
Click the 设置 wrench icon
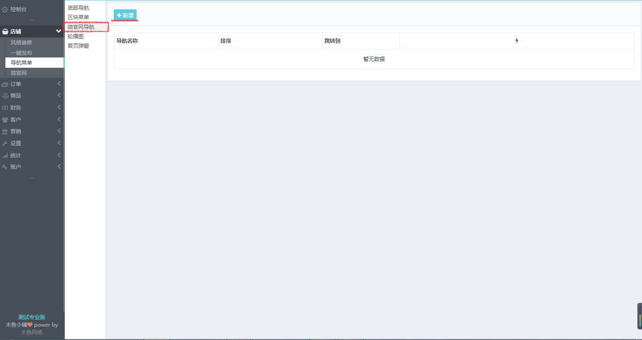tap(5, 143)
